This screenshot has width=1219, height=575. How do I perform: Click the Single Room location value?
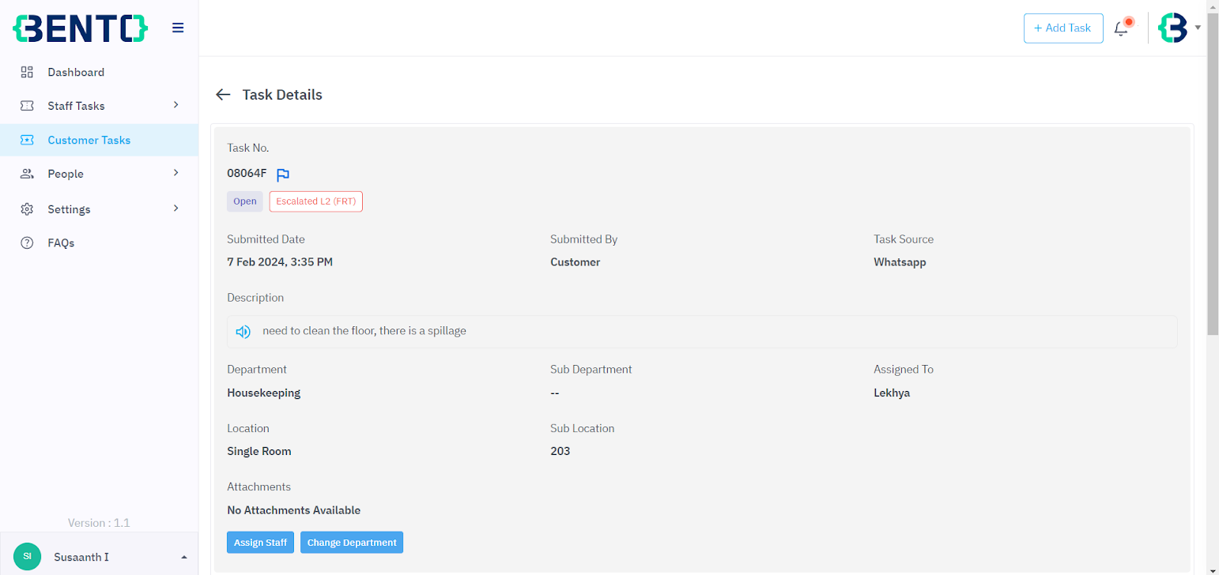point(259,452)
